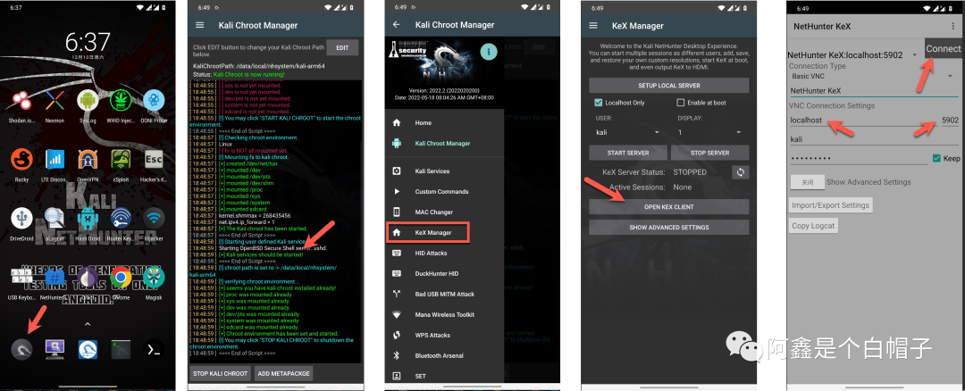Tap the STOP SERVER button
The height and width of the screenshot is (391, 965).
pyautogui.click(x=709, y=153)
